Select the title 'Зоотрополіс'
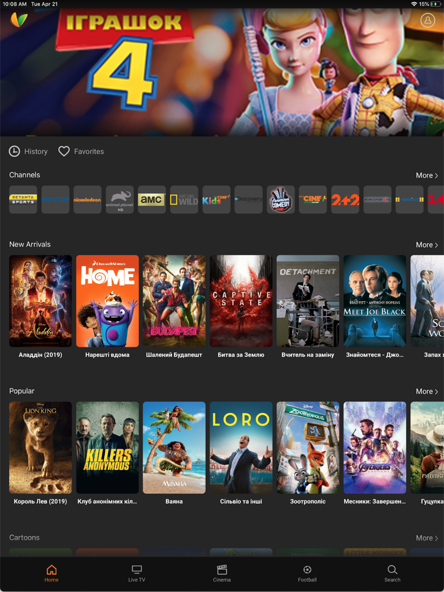This screenshot has width=444, height=592. (x=308, y=501)
